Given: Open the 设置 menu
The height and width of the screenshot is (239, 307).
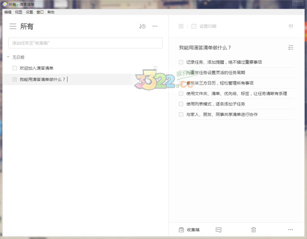Looking at the screenshot, I should coord(29,12).
